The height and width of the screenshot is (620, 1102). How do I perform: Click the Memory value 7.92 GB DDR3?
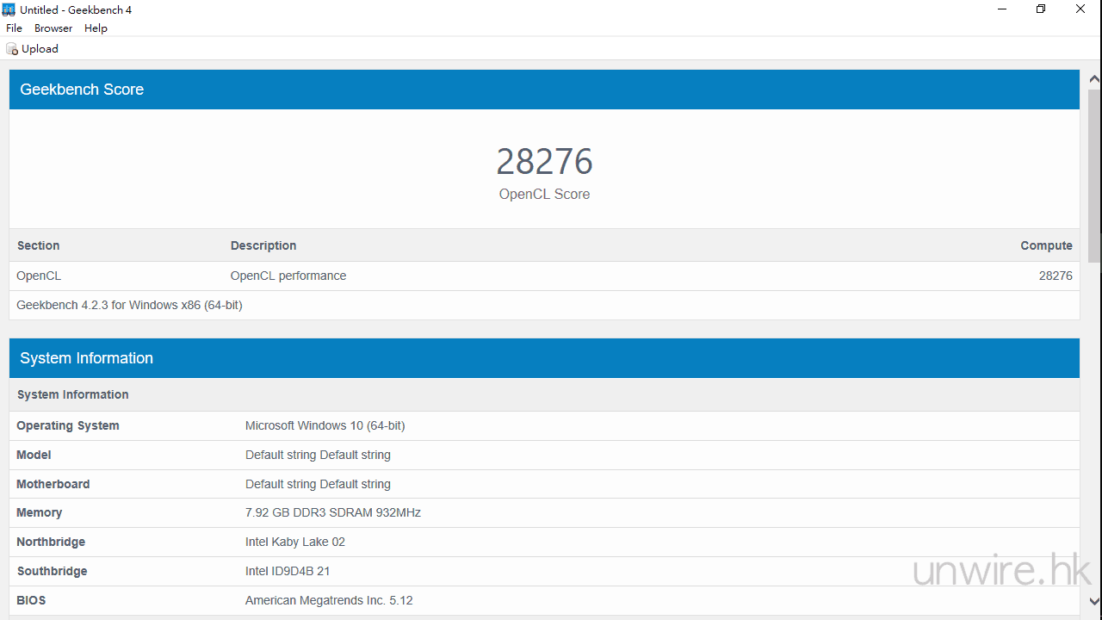pos(332,512)
